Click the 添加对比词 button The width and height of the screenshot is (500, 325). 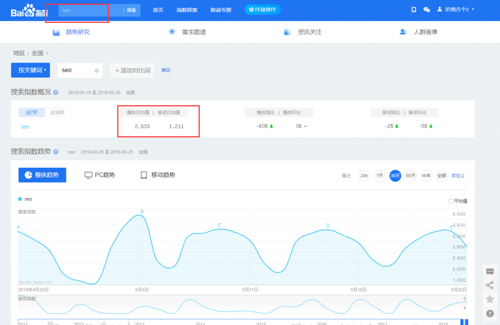[x=132, y=71]
